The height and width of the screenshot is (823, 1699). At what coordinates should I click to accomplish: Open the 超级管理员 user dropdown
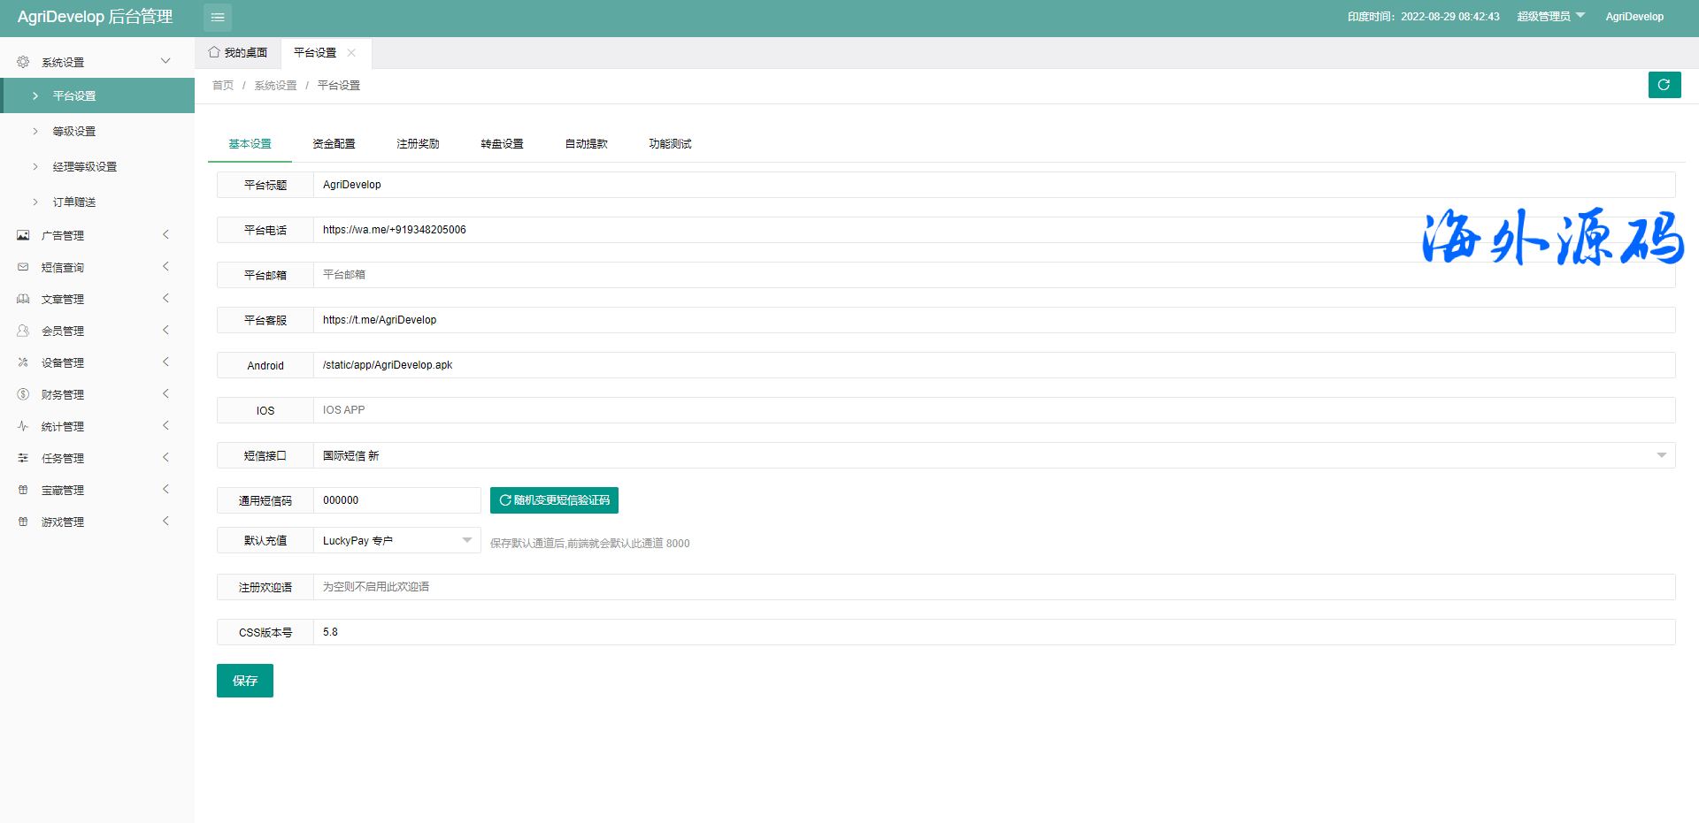[x=1550, y=17]
